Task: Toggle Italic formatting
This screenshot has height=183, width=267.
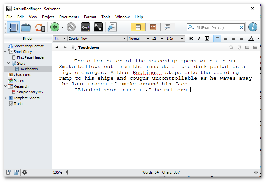Action: point(199,39)
